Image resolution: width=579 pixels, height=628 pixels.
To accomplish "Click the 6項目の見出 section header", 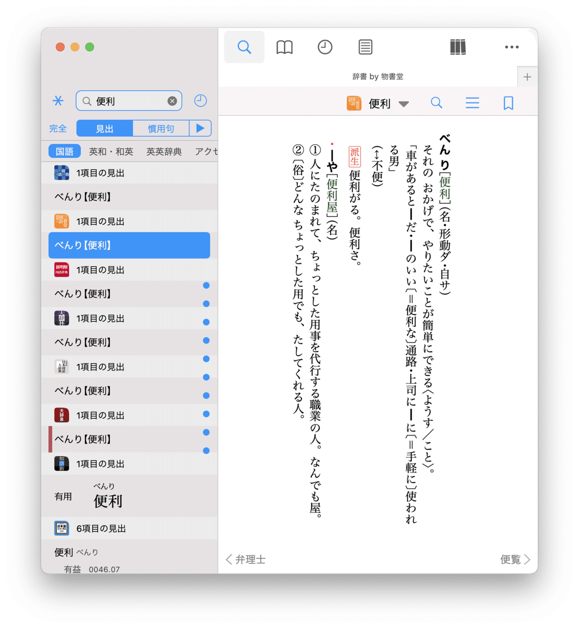I will (x=129, y=528).
